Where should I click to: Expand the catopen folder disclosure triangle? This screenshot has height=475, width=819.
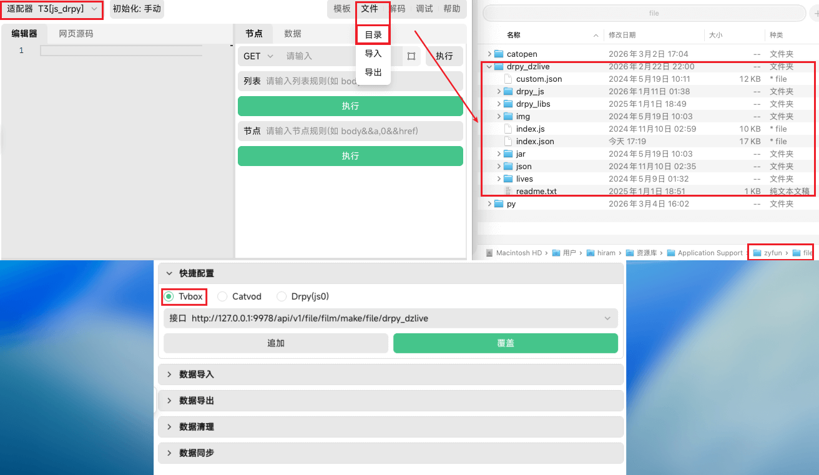[489, 54]
